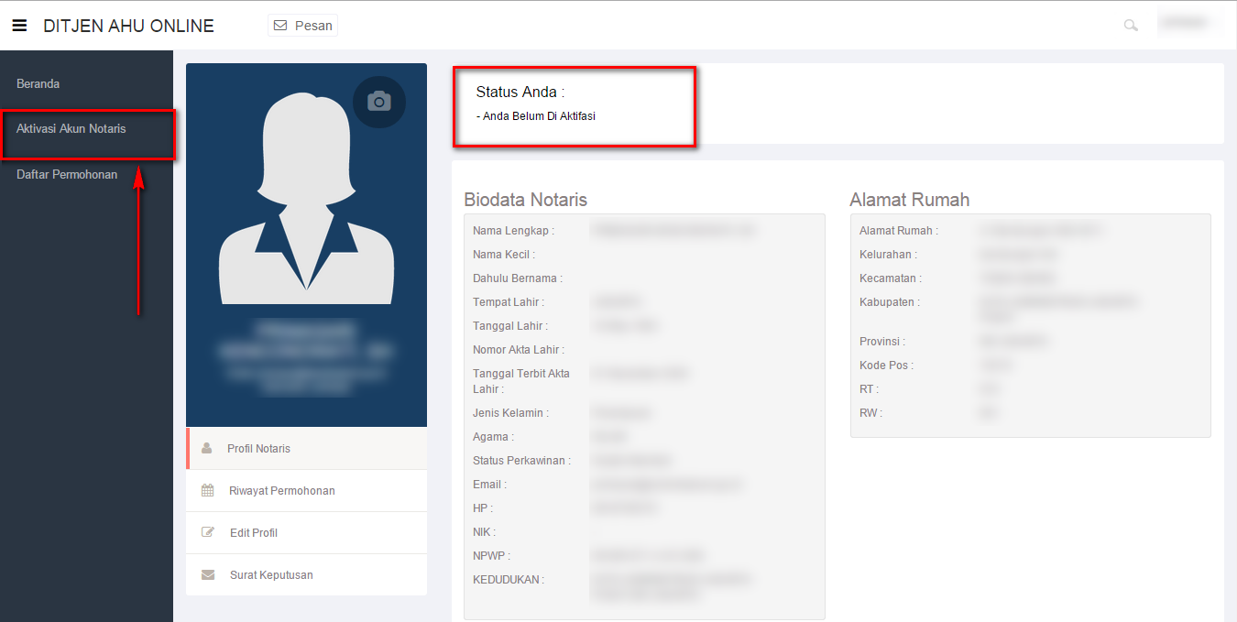This screenshot has height=622, width=1237.
Task: Open Aktivasi Akun Notaris menu item
Action: (x=71, y=129)
